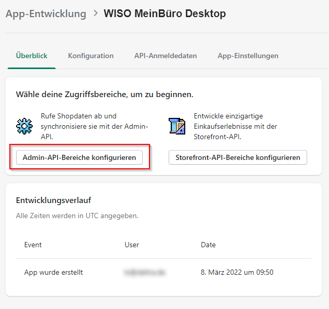Viewport: 329px width, 309px height.
Task: Switch to the Konfiguration tab
Action: tap(91, 56)
